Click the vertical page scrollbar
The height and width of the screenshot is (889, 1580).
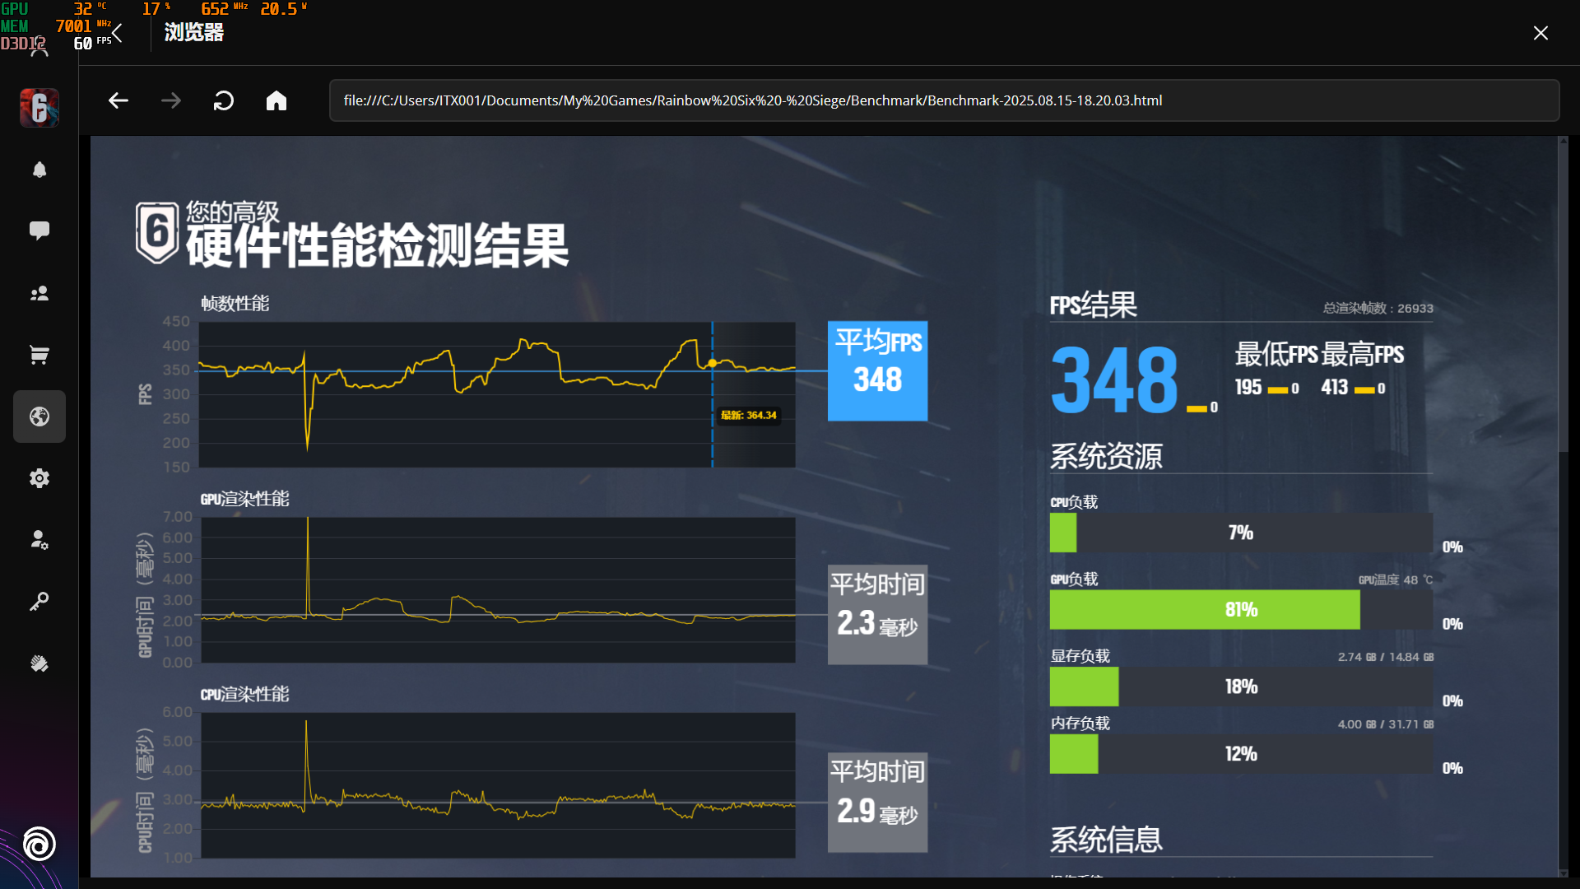point(1563,296)
